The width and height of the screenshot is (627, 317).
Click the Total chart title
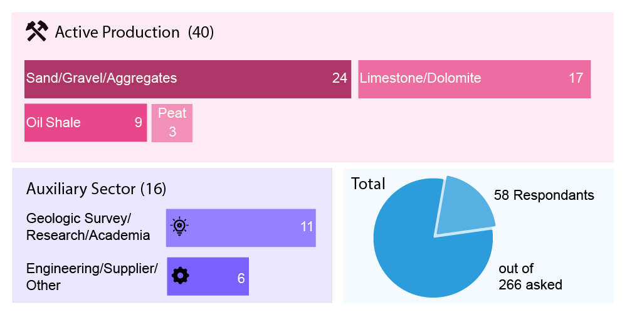(x=368, y=184)
